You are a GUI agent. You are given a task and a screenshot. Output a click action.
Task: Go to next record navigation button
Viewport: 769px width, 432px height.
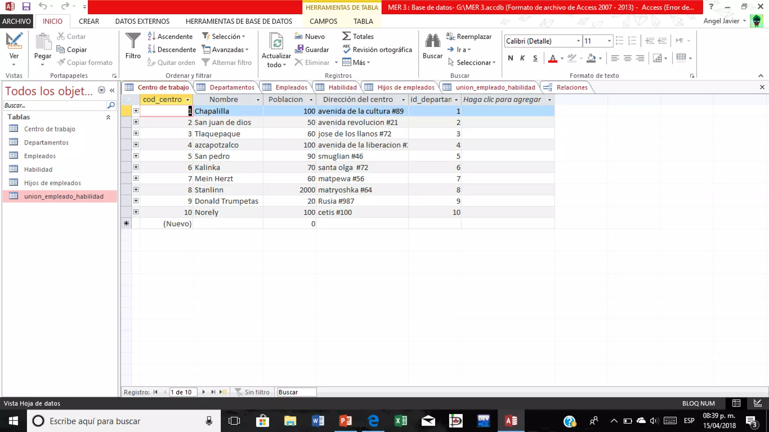204,392
